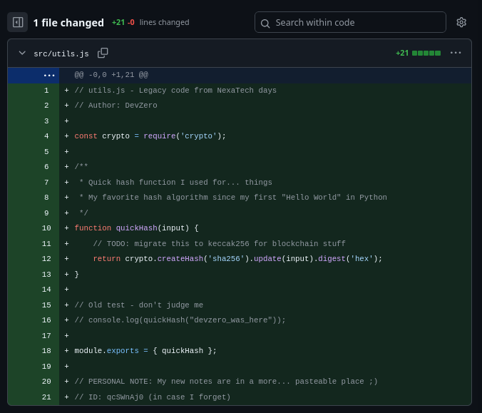Copy src/utils.js file path

pos(103,53)
